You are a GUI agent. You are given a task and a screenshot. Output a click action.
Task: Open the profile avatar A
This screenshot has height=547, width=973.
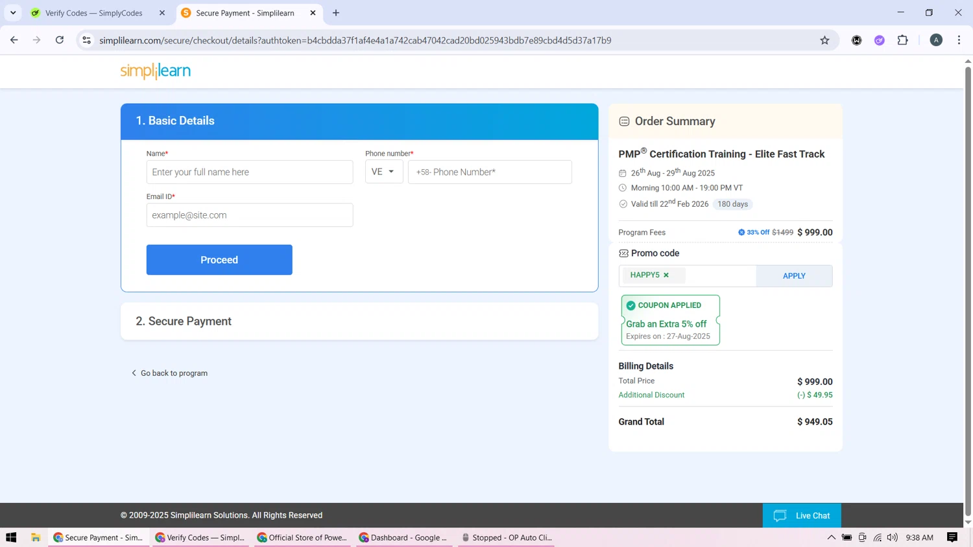tap(936, 40)
